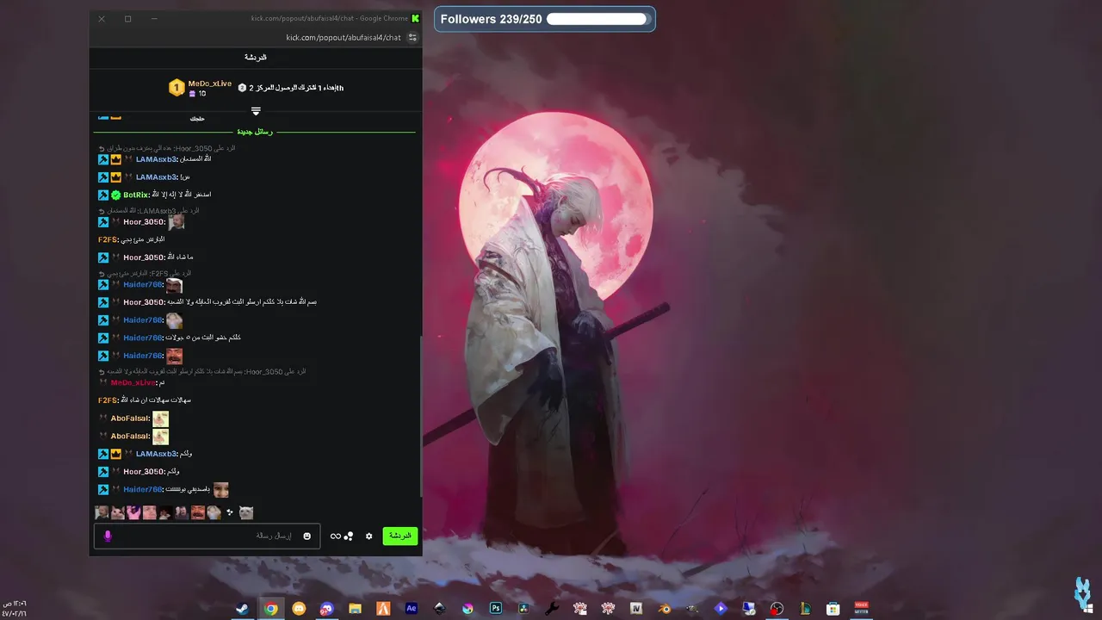Viewport: 1102px width, 620px height.
Task: Click Hoor_3050 username on ما شاء الله message
Action: point(144,257)
